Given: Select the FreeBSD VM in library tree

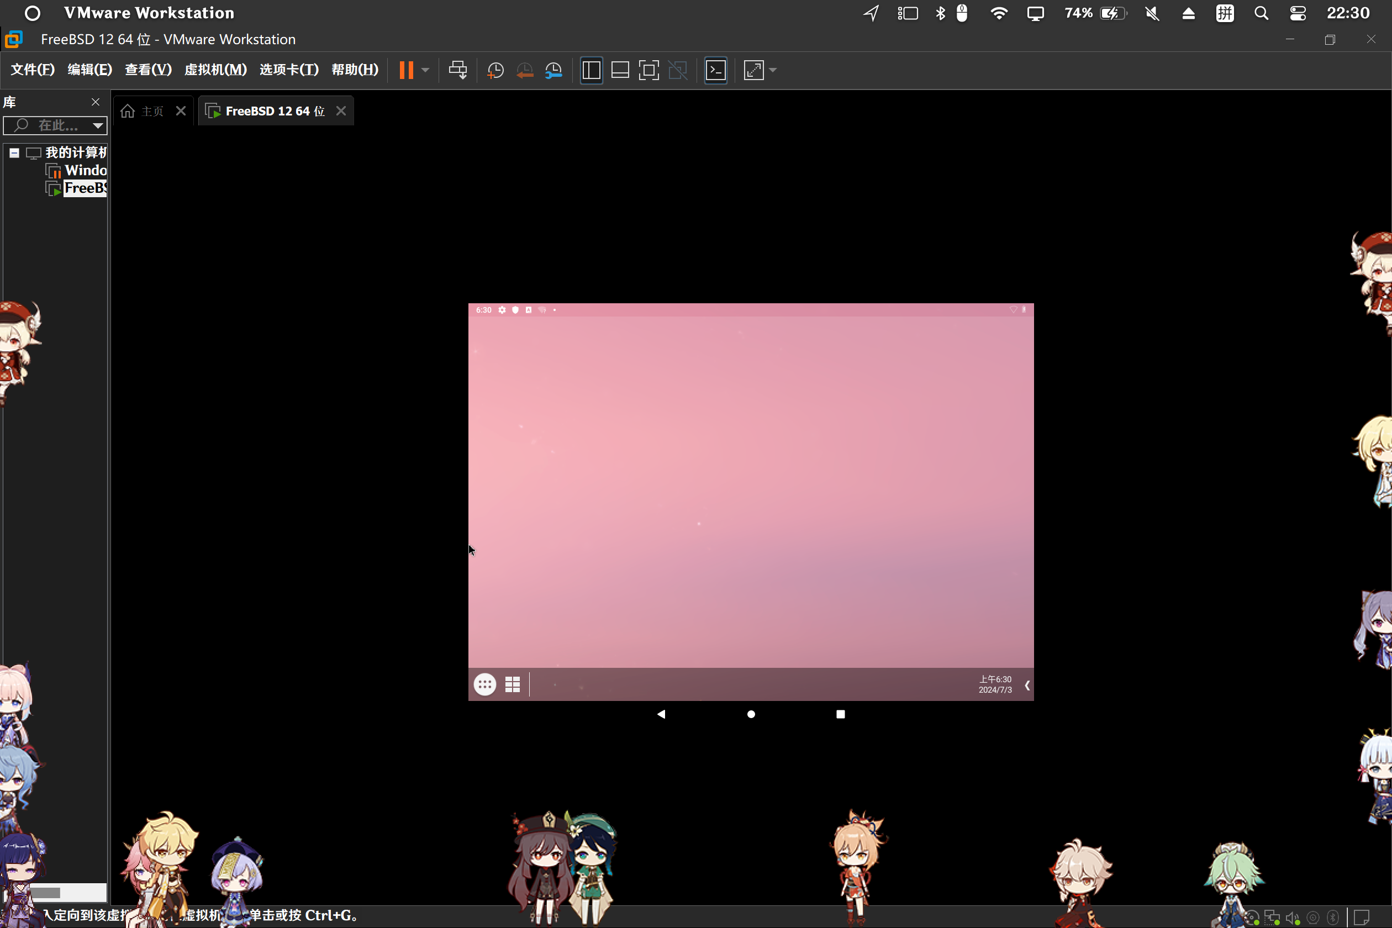Looking at the screenshot, I should click(85, 188).
